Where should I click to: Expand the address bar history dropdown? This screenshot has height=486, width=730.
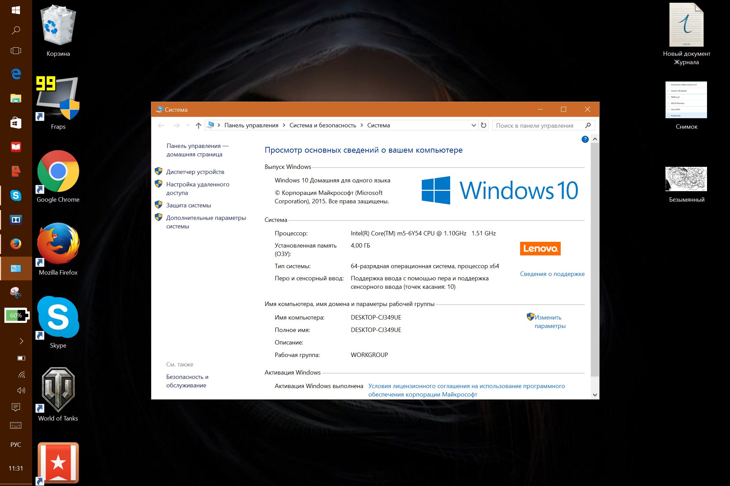coord(474,125)
